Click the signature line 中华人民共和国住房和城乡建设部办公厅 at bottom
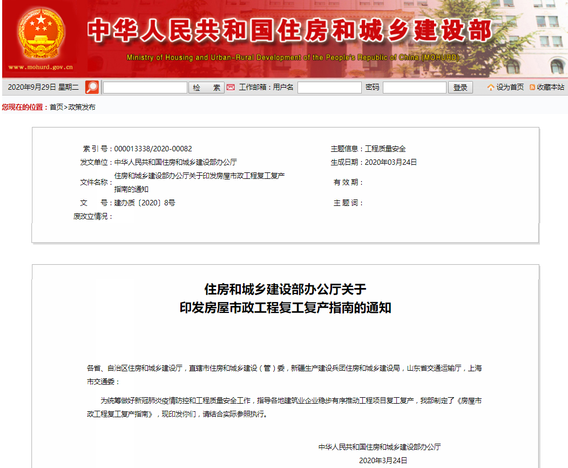 [379, 447]
